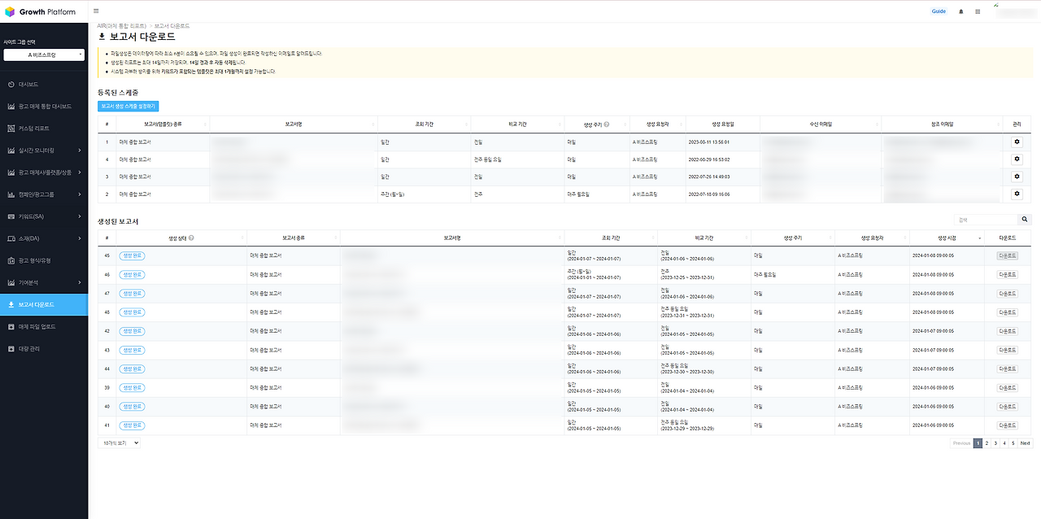This screenshot has height=519, width=1041.
Task: Click gear icon for schedule row 1
Action: click(x=1016, y=142)
